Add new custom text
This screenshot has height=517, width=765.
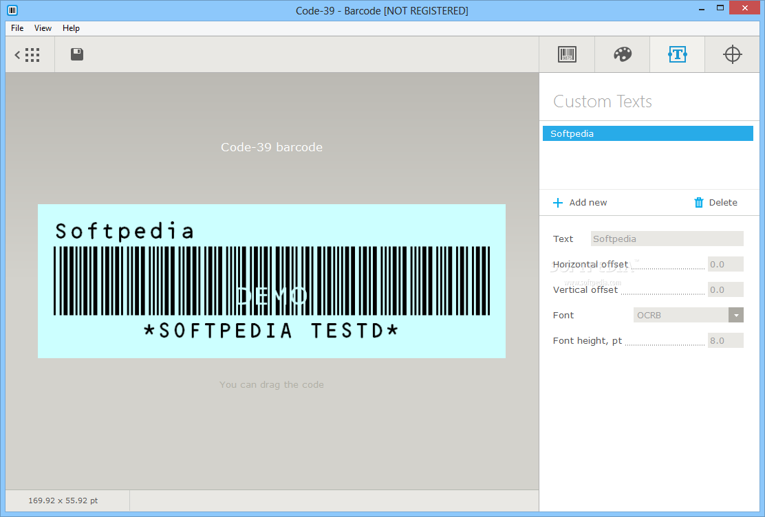pos(580,202)
